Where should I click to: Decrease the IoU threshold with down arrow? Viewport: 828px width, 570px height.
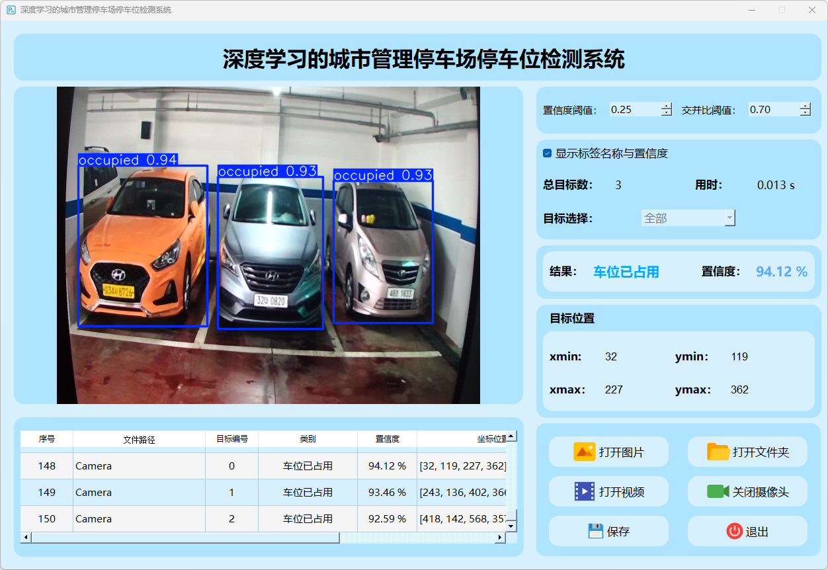tap(805, 113)
